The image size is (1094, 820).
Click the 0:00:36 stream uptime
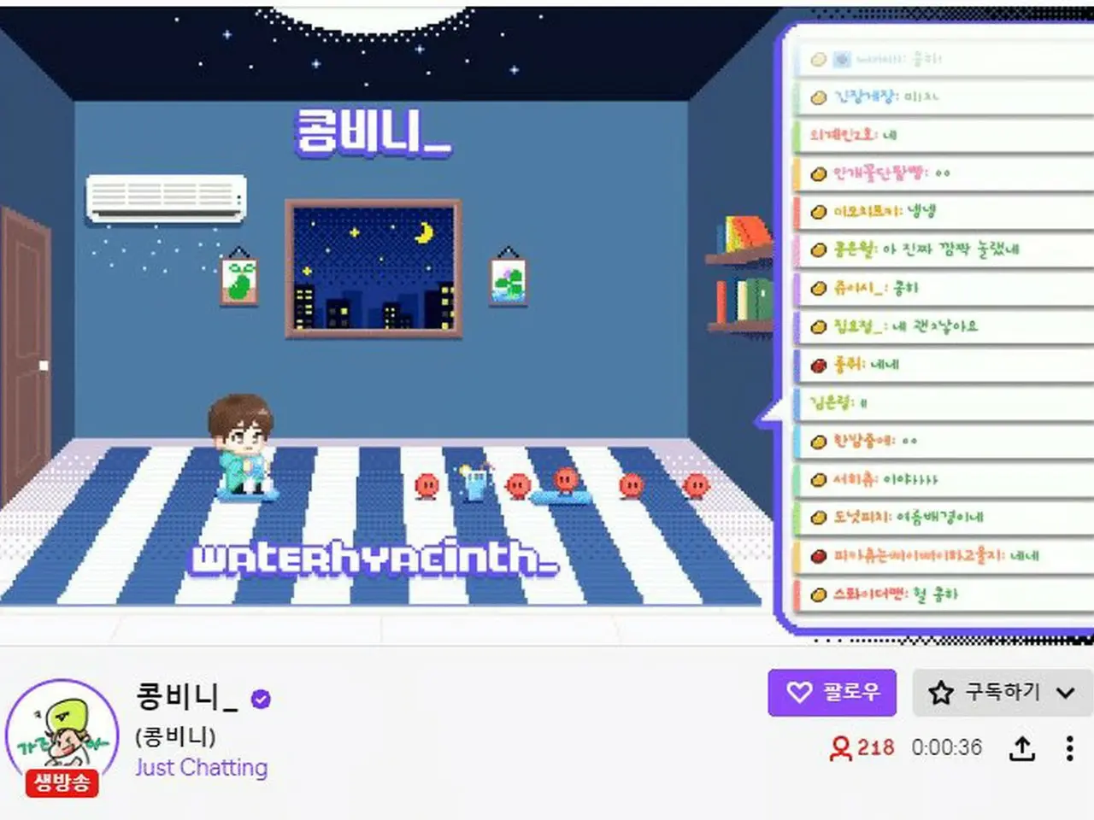pyautogui.click(x=946, y=748)
